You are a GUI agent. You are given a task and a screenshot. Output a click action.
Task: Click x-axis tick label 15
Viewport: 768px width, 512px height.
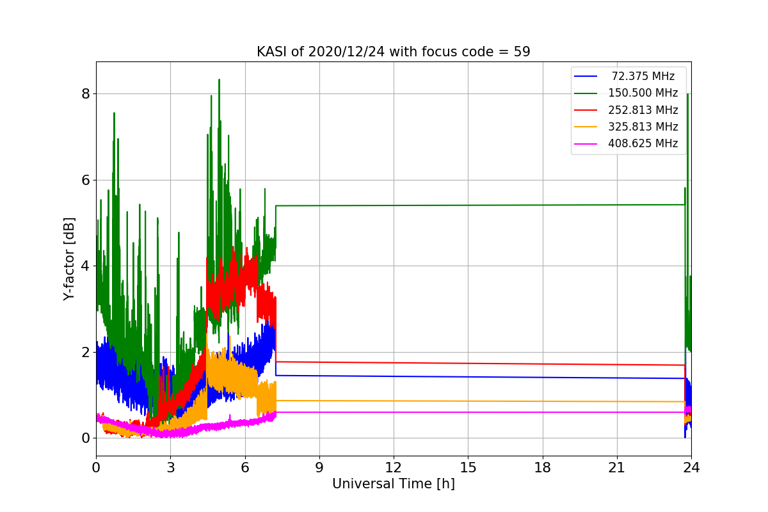[x=468, y=468]
